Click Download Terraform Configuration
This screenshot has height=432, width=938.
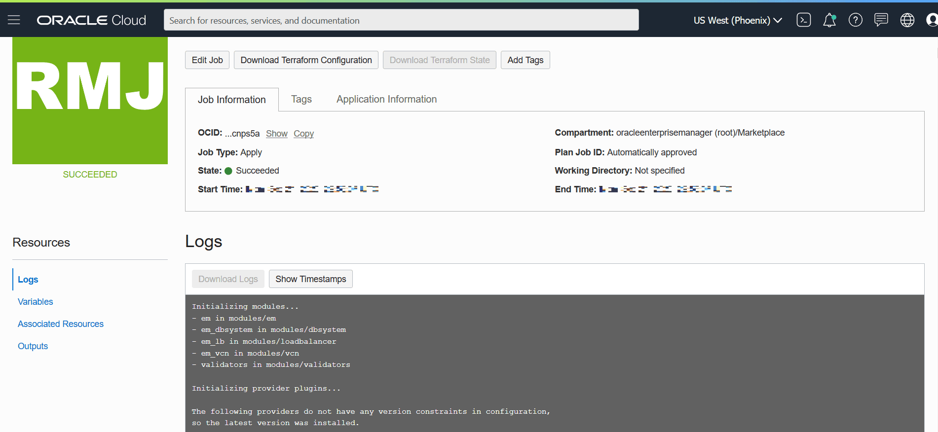(306, 60)
